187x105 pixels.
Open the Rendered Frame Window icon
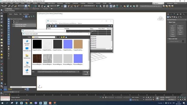(128, 6)
